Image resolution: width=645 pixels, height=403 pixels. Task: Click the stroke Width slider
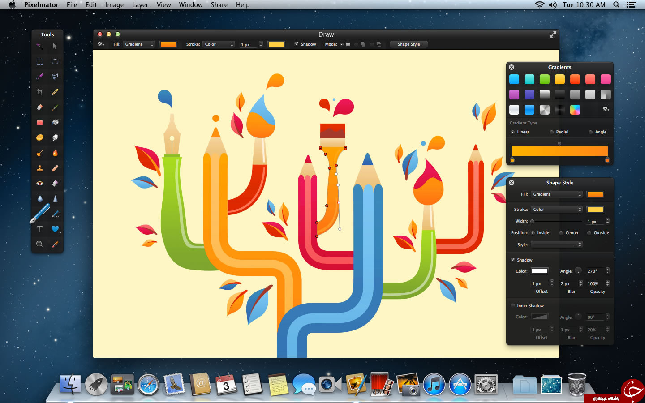point(557,221)
